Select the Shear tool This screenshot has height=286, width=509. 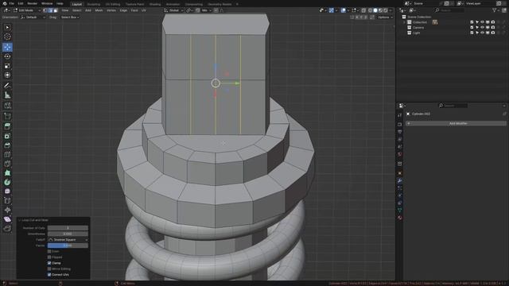click(x=7, y=219)
